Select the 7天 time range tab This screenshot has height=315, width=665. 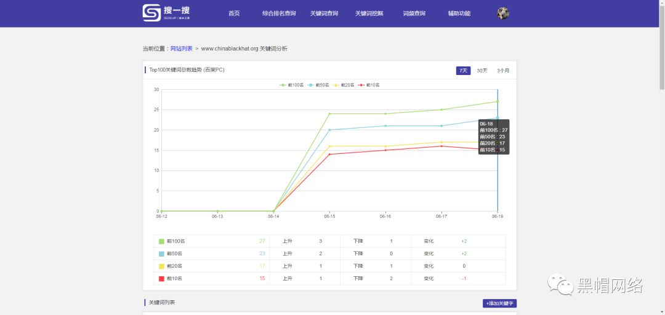(463, 70)
